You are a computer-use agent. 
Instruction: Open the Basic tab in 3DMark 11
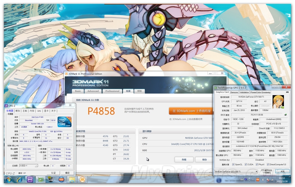(x=78, y=91)
